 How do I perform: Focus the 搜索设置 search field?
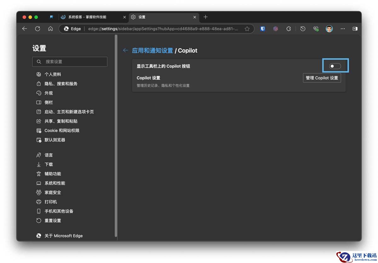70,62
